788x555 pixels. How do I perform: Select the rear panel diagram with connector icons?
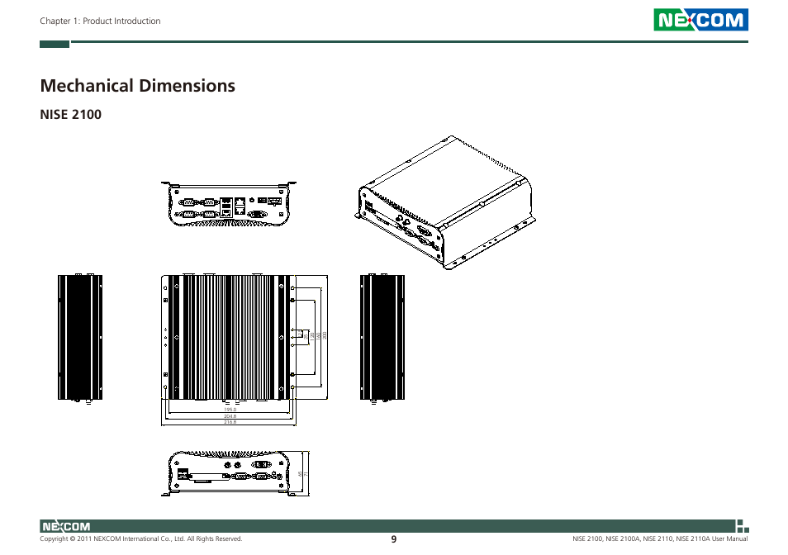229,205
